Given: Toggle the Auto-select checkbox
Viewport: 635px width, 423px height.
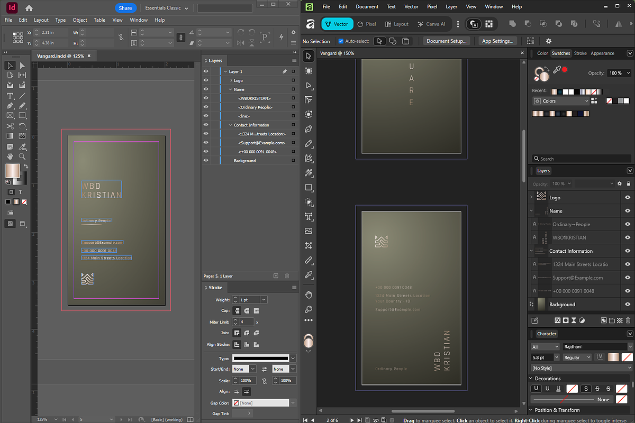Looking at the screenshot, I should (x=341, y=41).
